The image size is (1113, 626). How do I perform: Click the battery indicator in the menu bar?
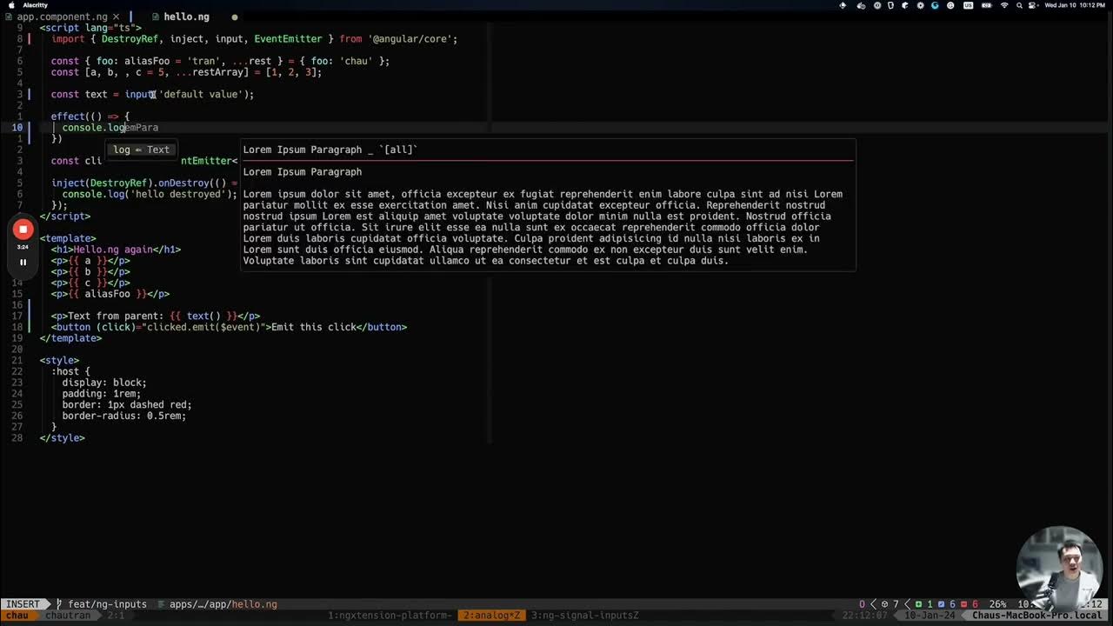click(x=986, y=5)
